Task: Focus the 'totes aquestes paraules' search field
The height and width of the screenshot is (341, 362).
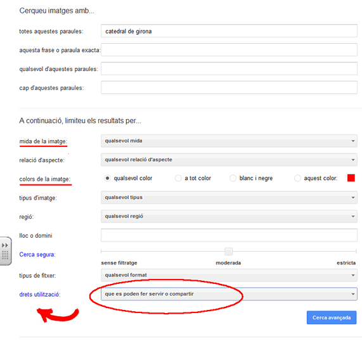Action: click(x=229, y=31)
